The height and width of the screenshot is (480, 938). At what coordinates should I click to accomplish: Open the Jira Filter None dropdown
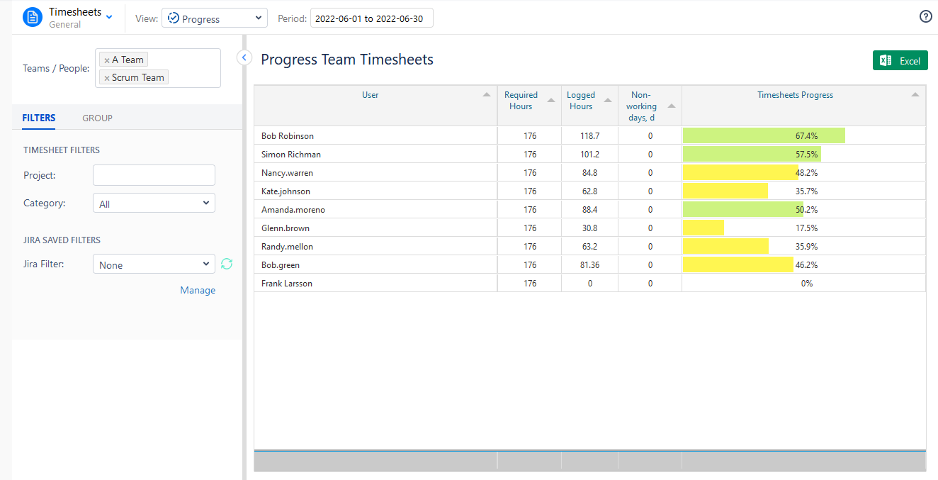pos(154,264)
